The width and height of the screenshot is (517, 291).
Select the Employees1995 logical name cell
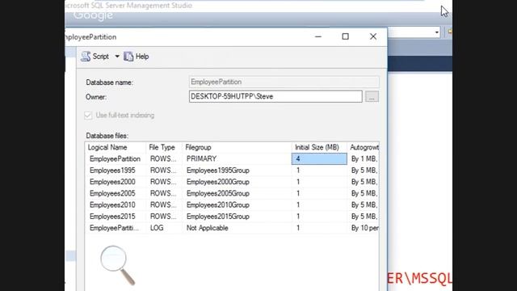(x=115, y=171)
